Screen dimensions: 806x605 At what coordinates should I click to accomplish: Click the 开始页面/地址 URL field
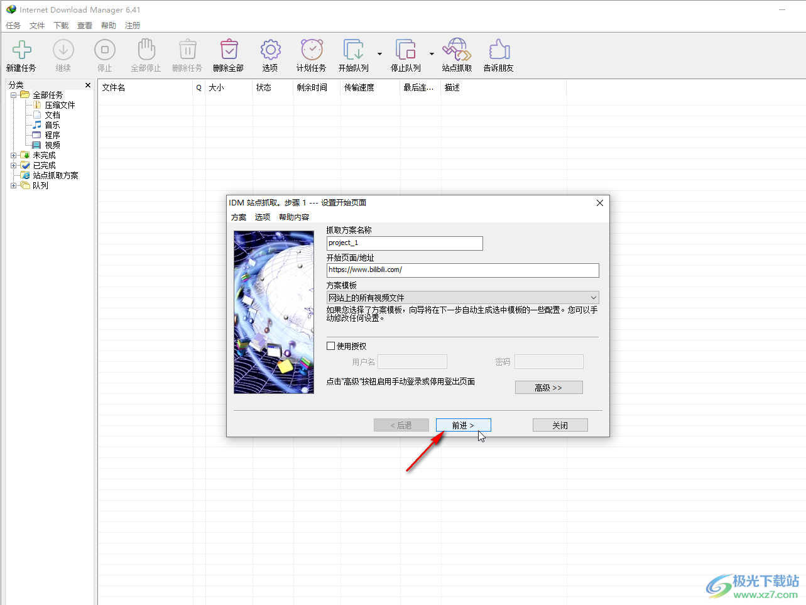click(x=463, y=270)
